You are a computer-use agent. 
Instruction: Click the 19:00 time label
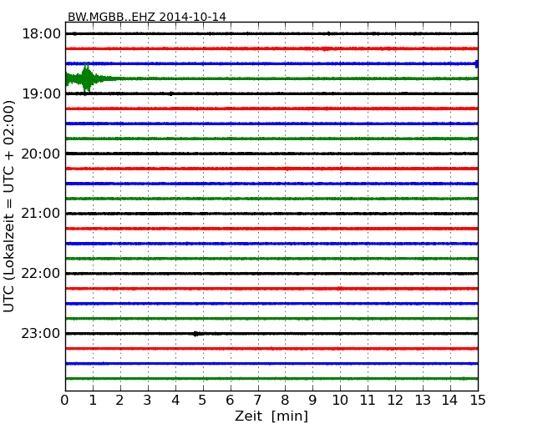42,93
